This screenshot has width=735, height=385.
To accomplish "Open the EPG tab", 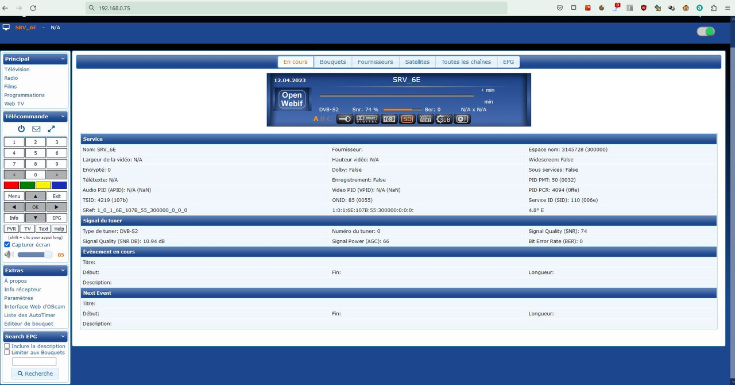I will 509,62.
